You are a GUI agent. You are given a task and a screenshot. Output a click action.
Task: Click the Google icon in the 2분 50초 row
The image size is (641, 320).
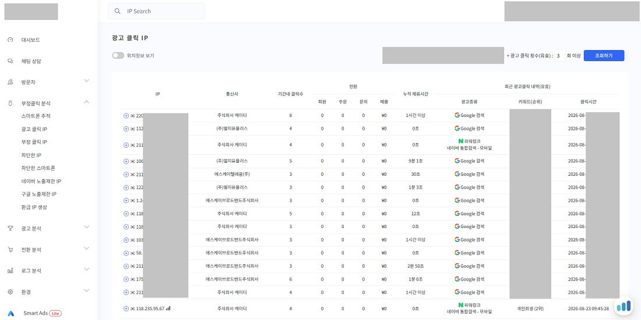[x=457, y=266]
